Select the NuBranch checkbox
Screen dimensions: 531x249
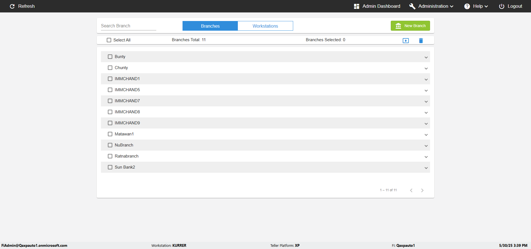[110, 145]
